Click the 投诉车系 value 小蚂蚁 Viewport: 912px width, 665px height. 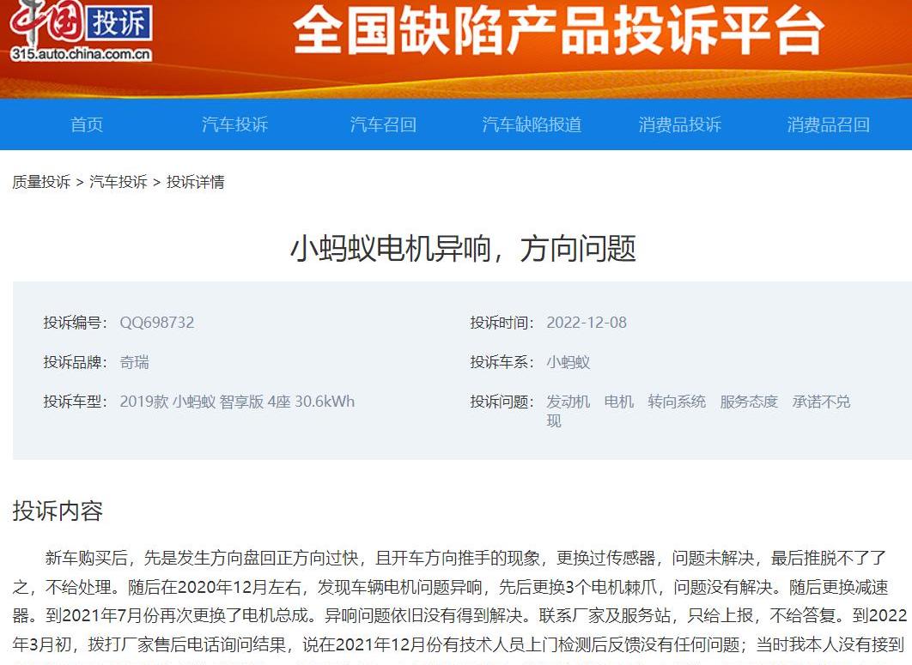[x=568, y=362]
